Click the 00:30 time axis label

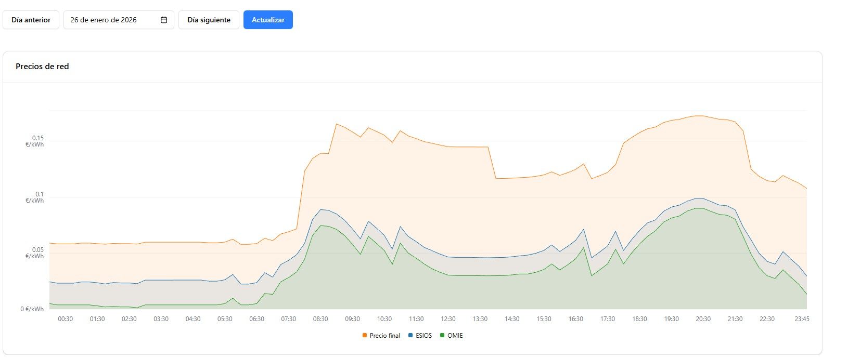click(66, 319)
